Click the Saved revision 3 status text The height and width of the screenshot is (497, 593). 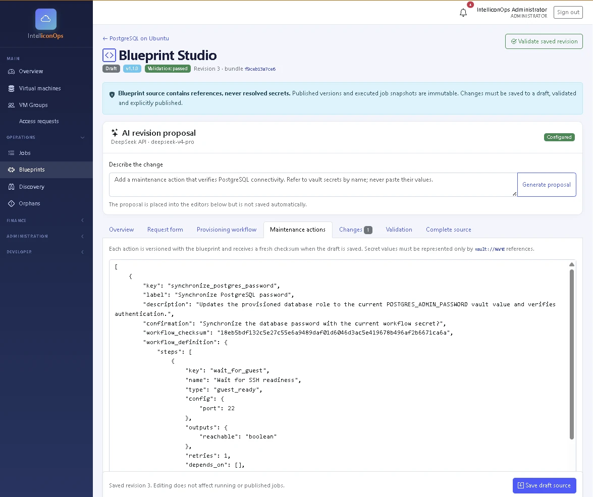(x=197, y=485)
